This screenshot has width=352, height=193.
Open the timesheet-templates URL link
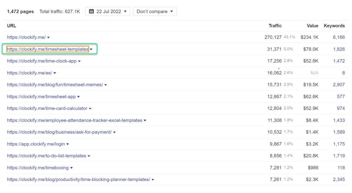[47, 49]
